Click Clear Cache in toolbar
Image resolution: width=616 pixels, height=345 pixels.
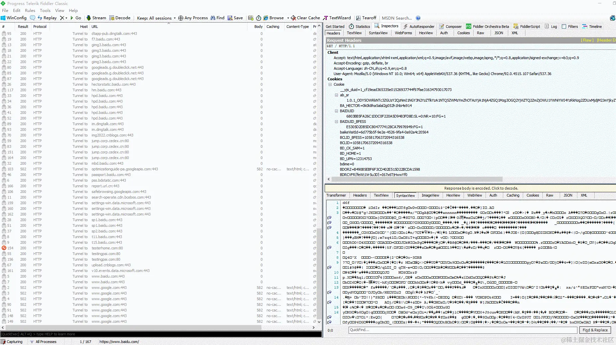click(x=305, y=18)
